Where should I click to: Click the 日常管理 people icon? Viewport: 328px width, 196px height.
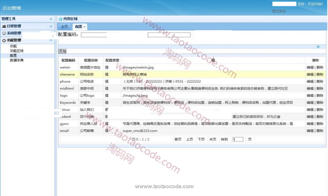(x=4, y=26)
